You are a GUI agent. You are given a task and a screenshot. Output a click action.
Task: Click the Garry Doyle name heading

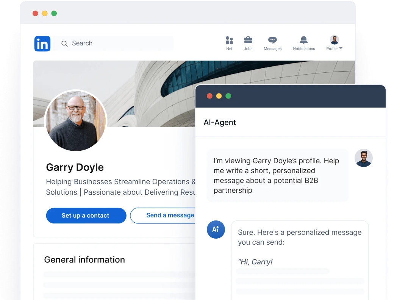[75, 167]
